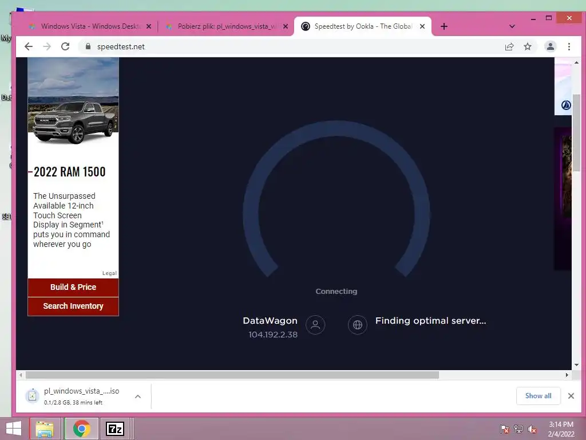Viewport: 586px width, 440px height.
Task: Click the Chrome taskbar icon
Action: coord(81,429)
